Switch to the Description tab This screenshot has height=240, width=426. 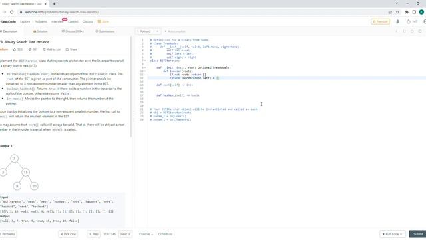9,31
